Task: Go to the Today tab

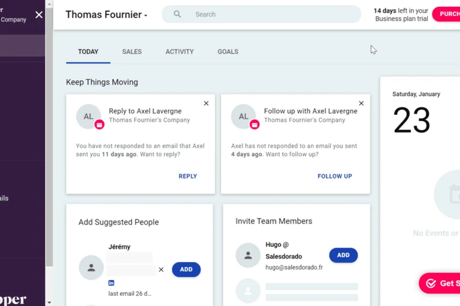Action: click(x=88, y=52)
